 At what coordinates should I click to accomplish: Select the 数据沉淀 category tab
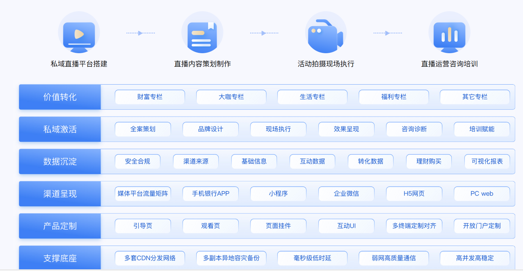[x=60, y=162]
